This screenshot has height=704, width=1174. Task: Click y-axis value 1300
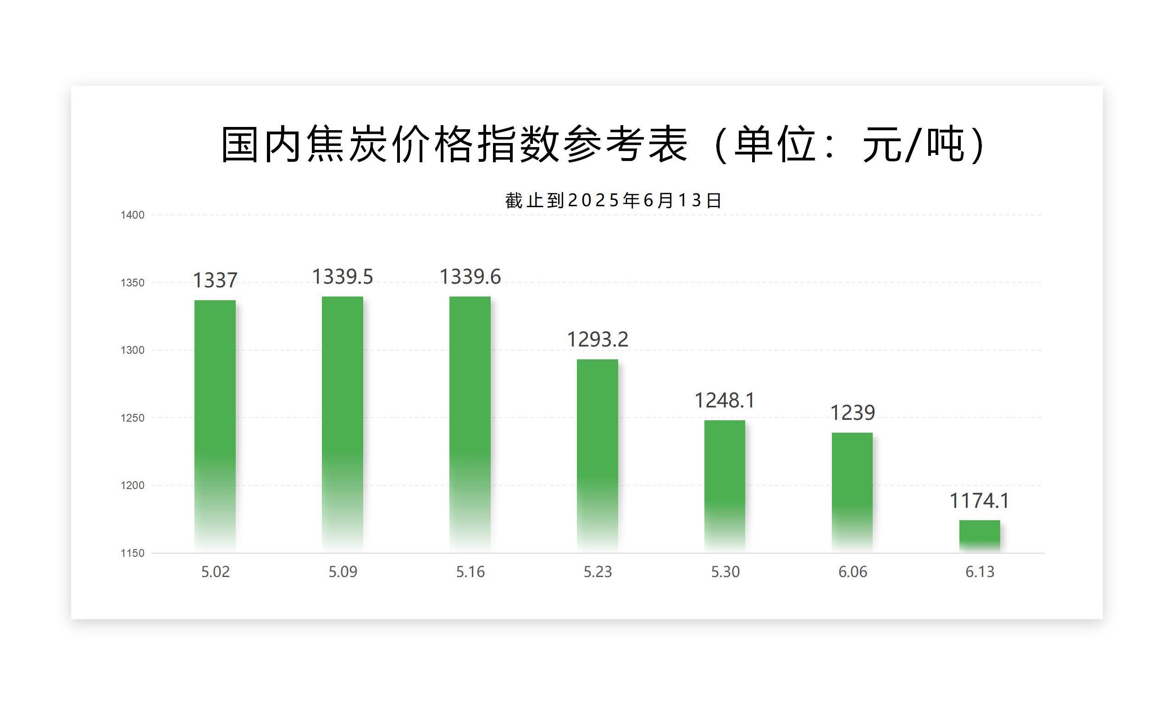tap(133, 350)
